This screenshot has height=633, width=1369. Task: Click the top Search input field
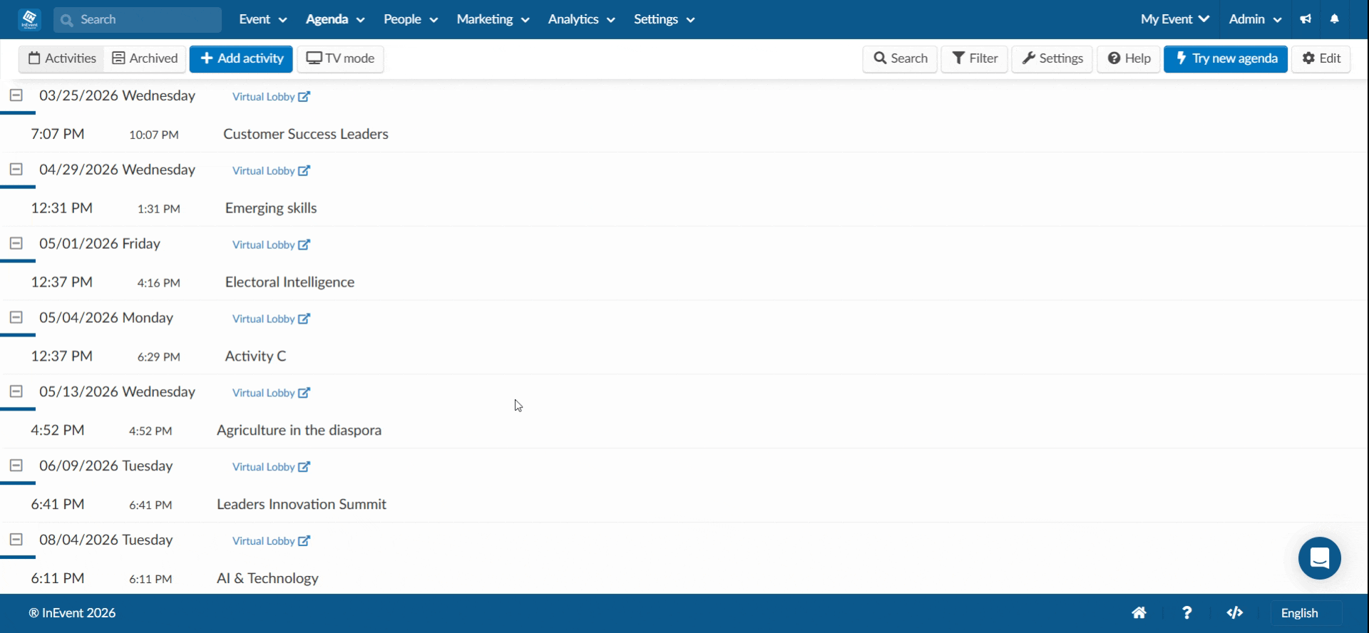pyautogui.click(x=138, y=19)
